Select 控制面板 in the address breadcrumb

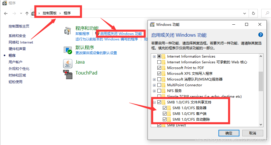click(50, 13)
